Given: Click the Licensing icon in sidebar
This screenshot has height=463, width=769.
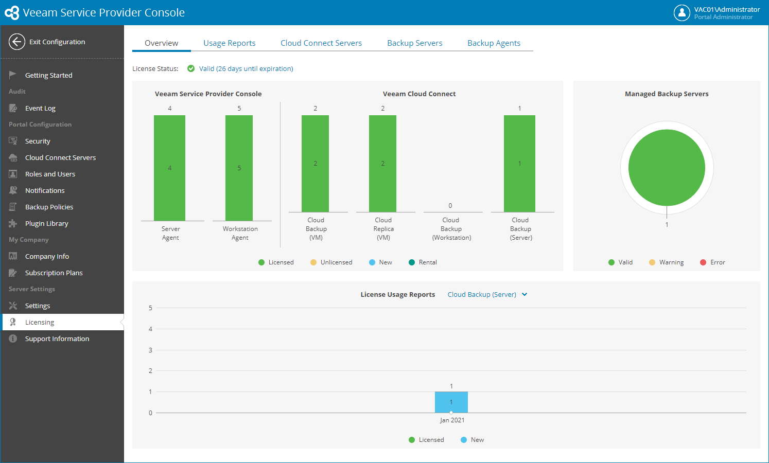Looking at the screenshot, I should 13,322.
